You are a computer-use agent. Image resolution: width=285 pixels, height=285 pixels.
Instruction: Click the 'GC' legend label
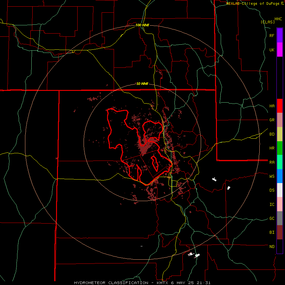tap(272, 218)
